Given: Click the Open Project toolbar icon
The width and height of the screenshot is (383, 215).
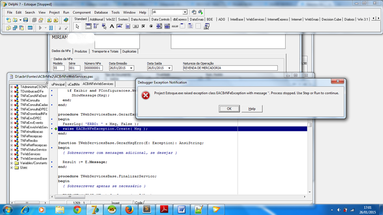Looking at the screenshot, I should (41, 20).
